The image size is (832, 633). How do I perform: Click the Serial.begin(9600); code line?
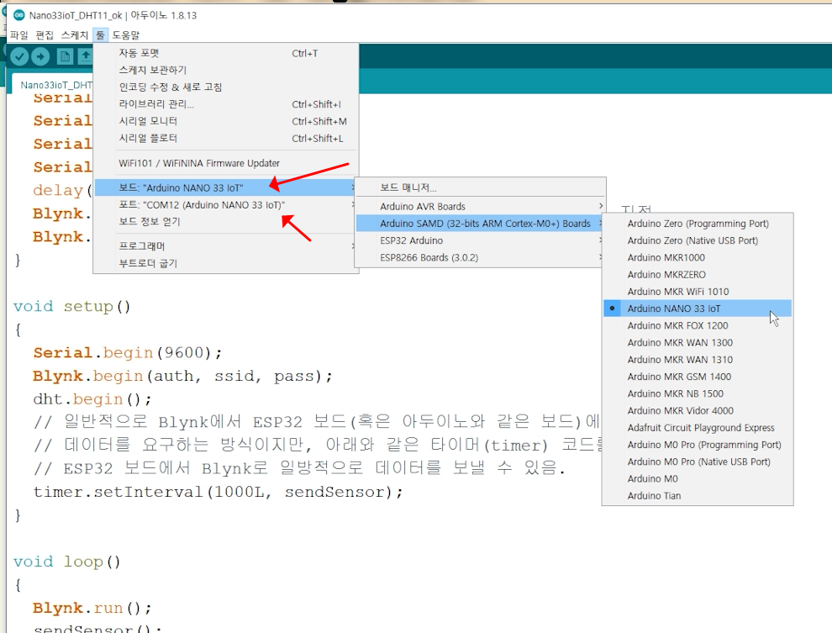coord(128,353)
